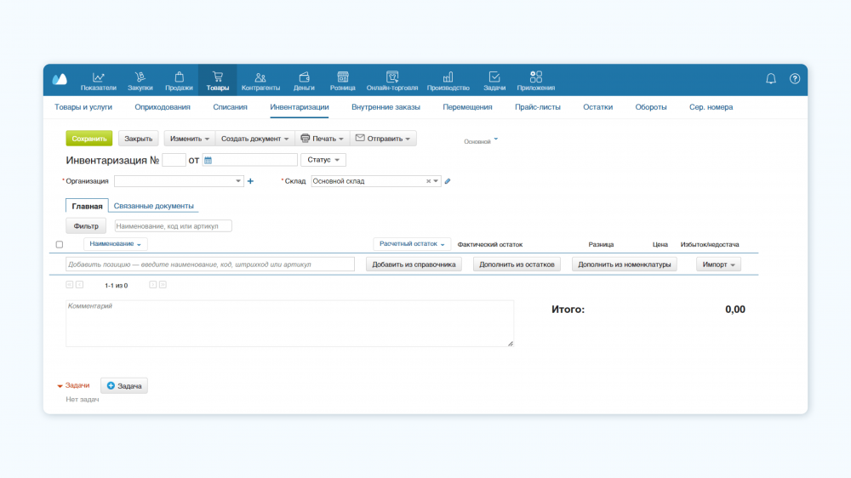
Task: Open the Создать документ dropdown
Action: tap(255, 139)
